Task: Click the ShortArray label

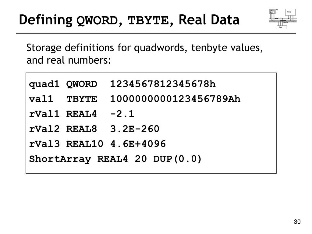Action: click(x=60, y=159)
